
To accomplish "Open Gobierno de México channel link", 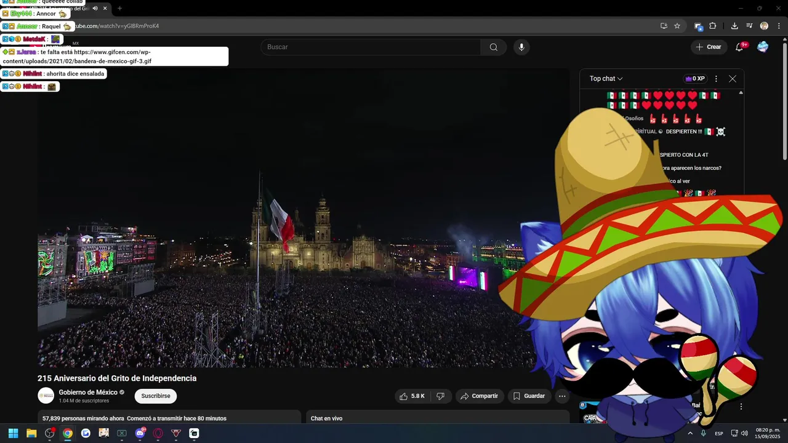I will click(x=88, y=393).
